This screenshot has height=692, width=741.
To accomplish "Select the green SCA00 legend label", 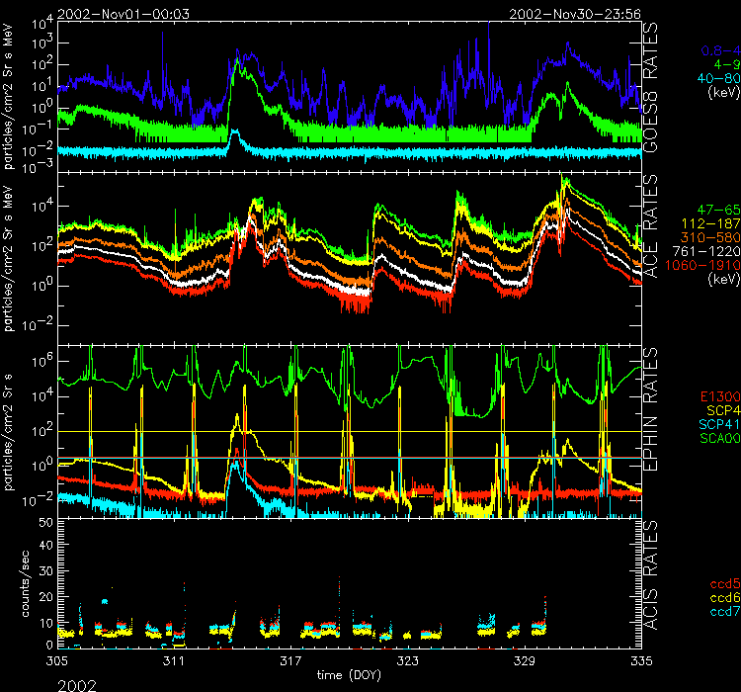I will (x=718, y=438).
